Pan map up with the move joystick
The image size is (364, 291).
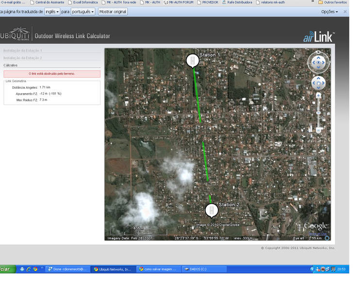pos(318,79)
